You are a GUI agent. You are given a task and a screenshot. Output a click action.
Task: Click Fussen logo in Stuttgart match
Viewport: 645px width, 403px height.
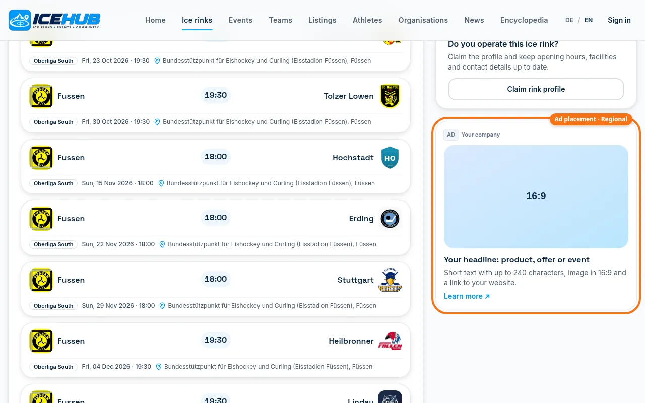tap(41, 280)
